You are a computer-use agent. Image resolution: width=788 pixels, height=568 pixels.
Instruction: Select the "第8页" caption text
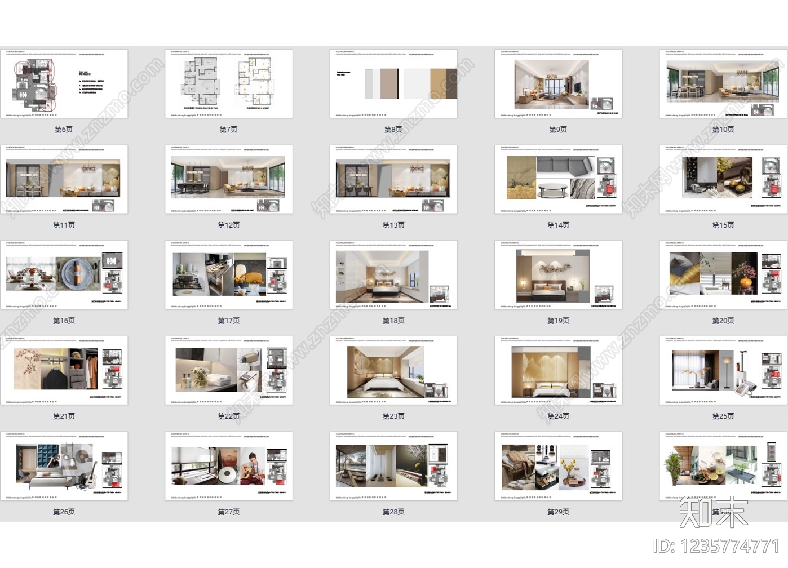pos(393,130)
